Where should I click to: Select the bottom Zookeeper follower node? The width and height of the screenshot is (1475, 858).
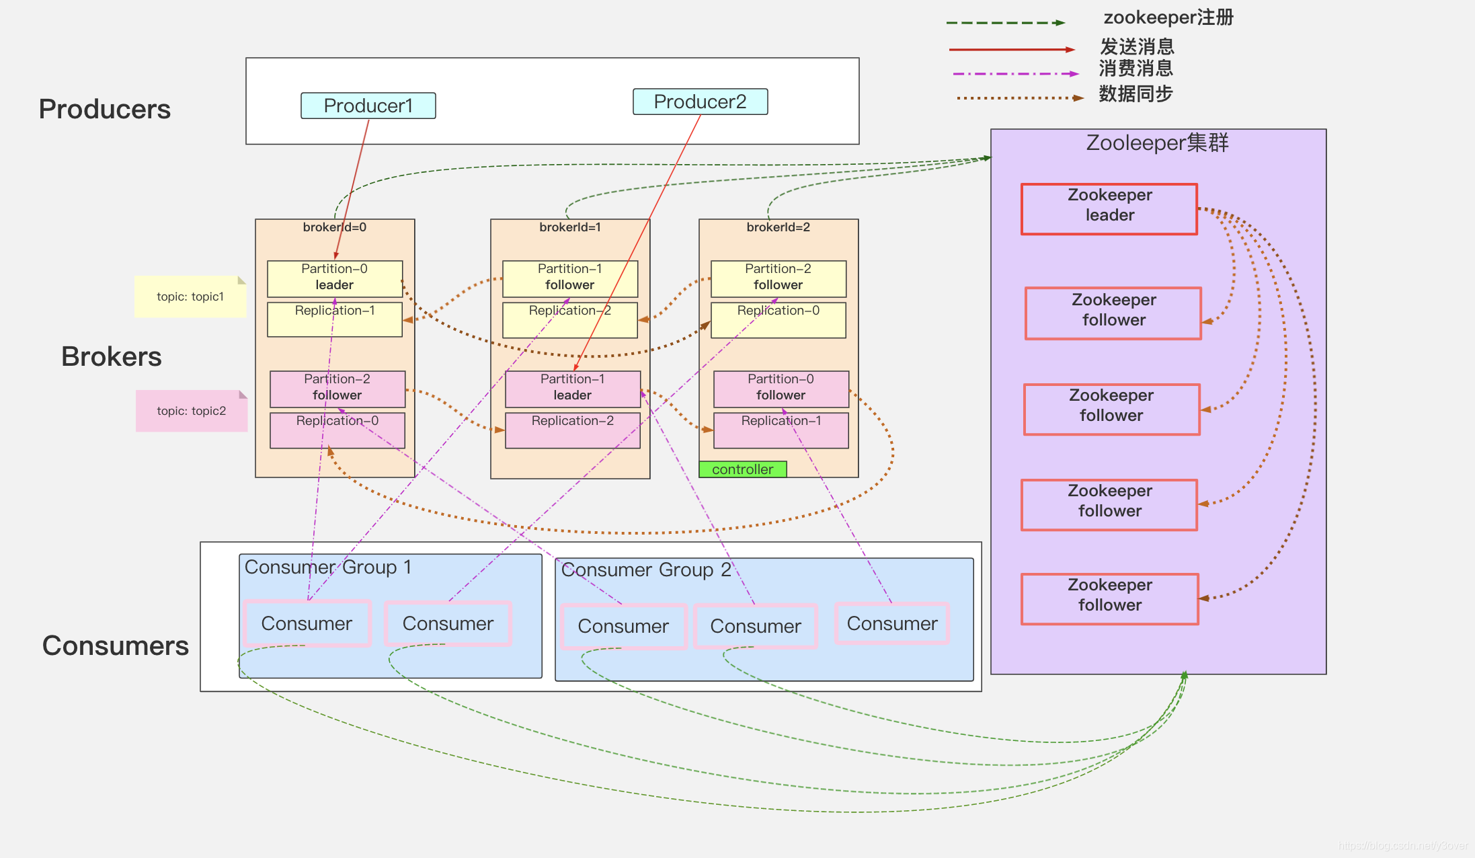point(1109,598)
